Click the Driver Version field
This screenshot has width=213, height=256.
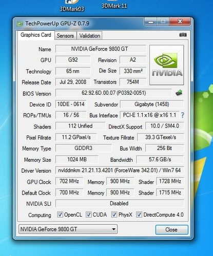click(120, 170)
